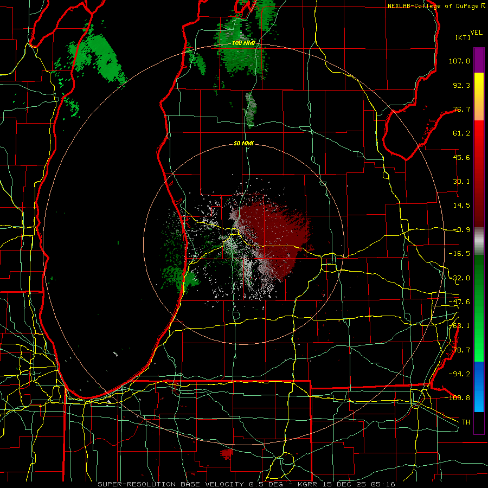Click the 61.2 velocity scale value
The height and width of the screenshot is (488, 488).
(x=461, y=133)
